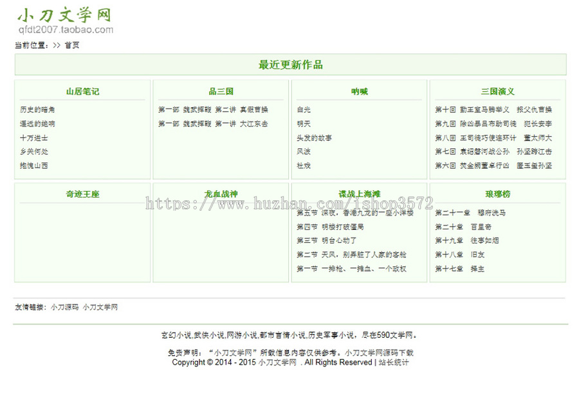Open the 呐喊 book title
The width and height of the screenshot is (579, 404).
point(359,91)
